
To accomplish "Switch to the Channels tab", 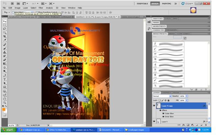I will tap(166, 93).
